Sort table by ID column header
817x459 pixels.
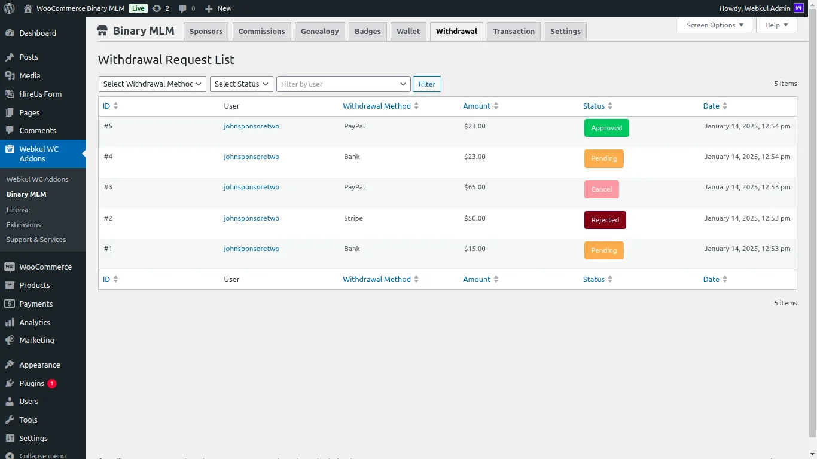(107, 106)
